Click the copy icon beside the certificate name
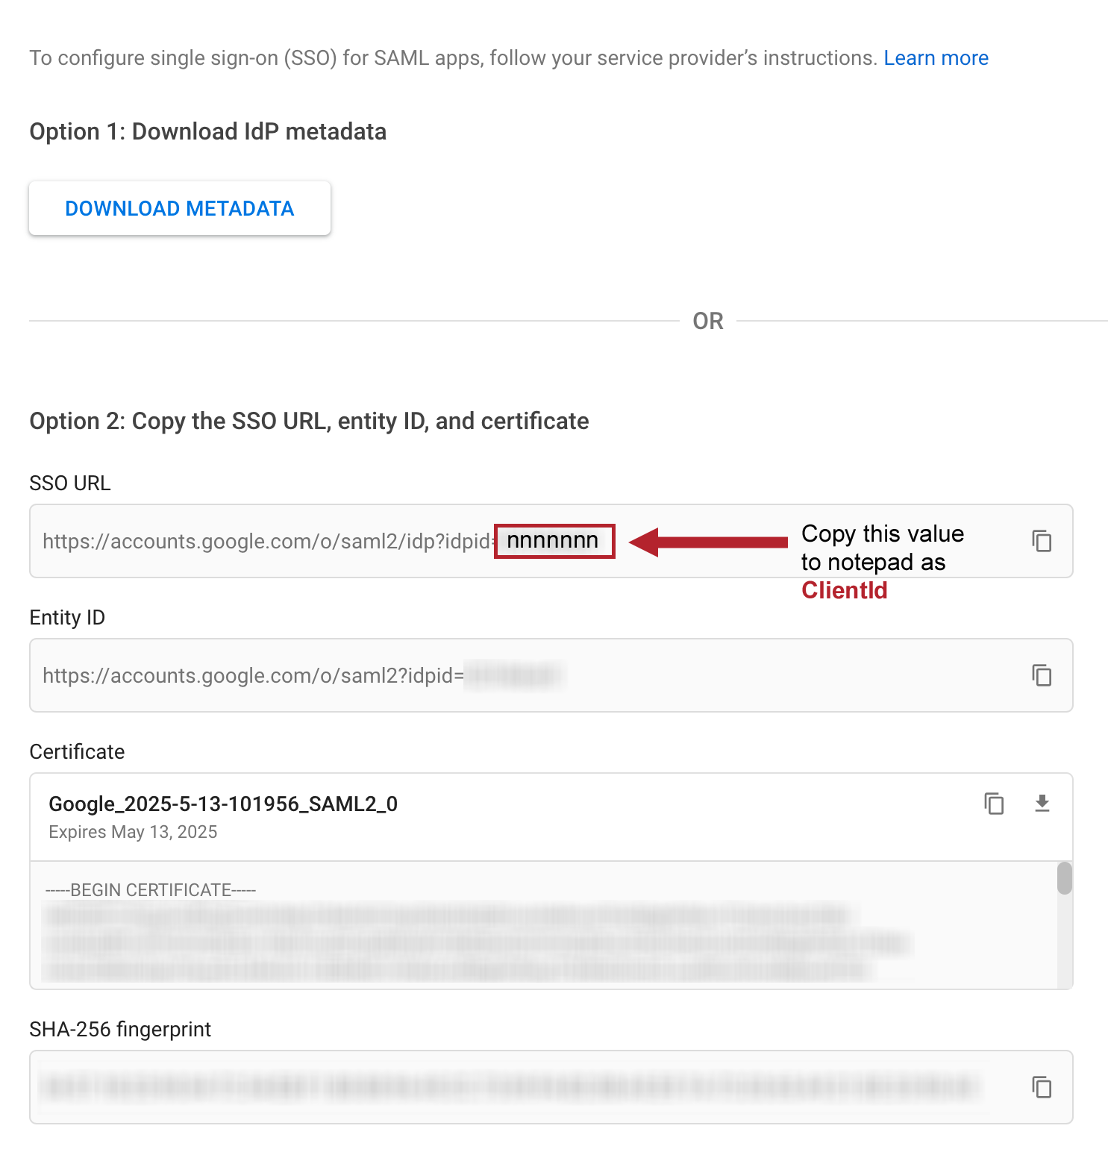This screenshot has height=1158, width=1108. (x=994, y=804)
